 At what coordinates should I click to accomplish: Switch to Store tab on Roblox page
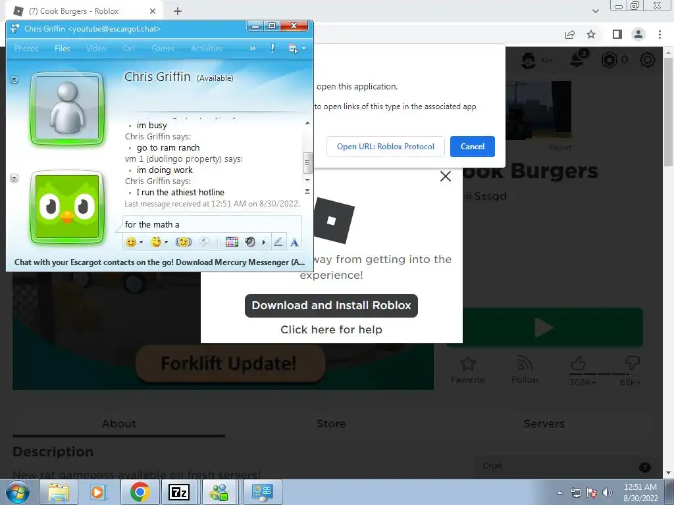pyautogui.click(x=331, y=424)
